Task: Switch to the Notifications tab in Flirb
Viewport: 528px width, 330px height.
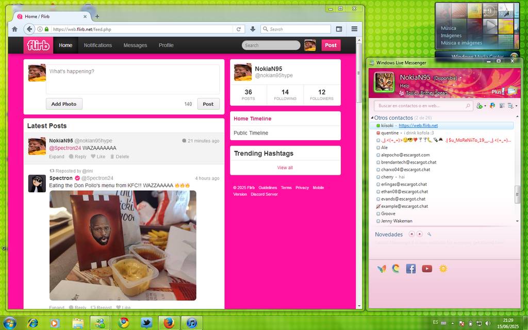Action: coord(97,45)
